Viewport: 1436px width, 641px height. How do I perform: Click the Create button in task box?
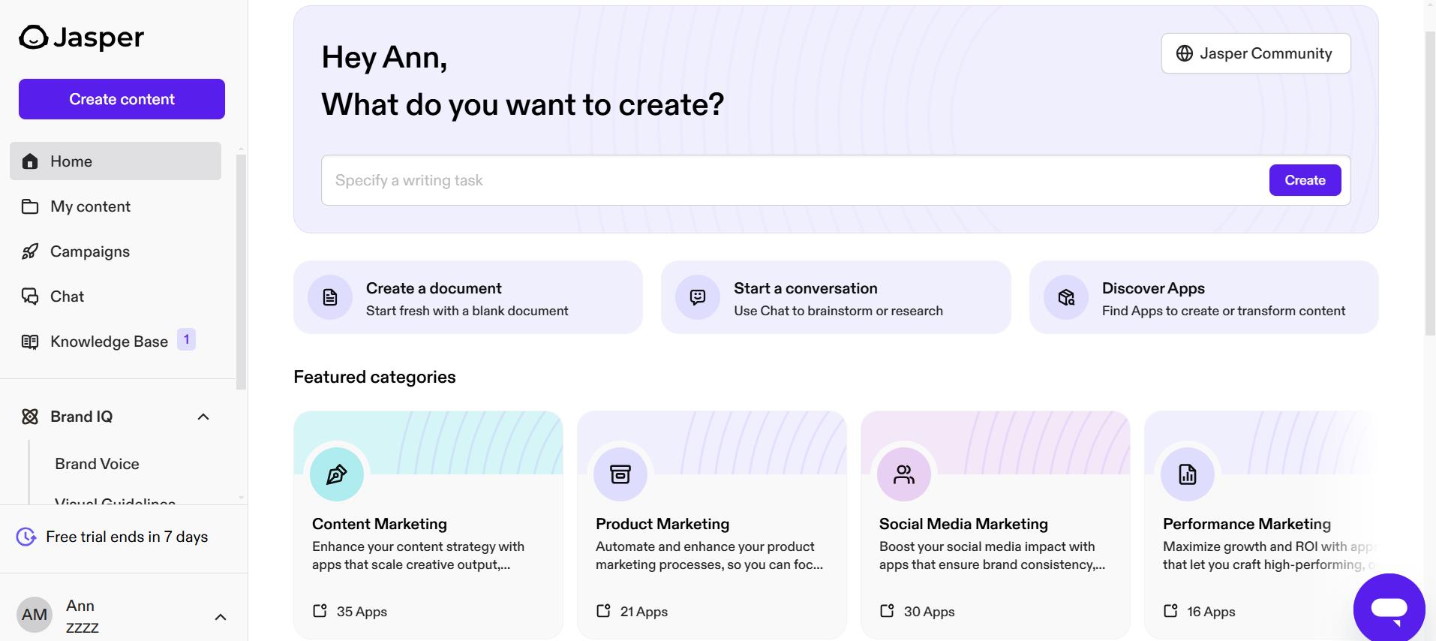(x=1305, y=180)
